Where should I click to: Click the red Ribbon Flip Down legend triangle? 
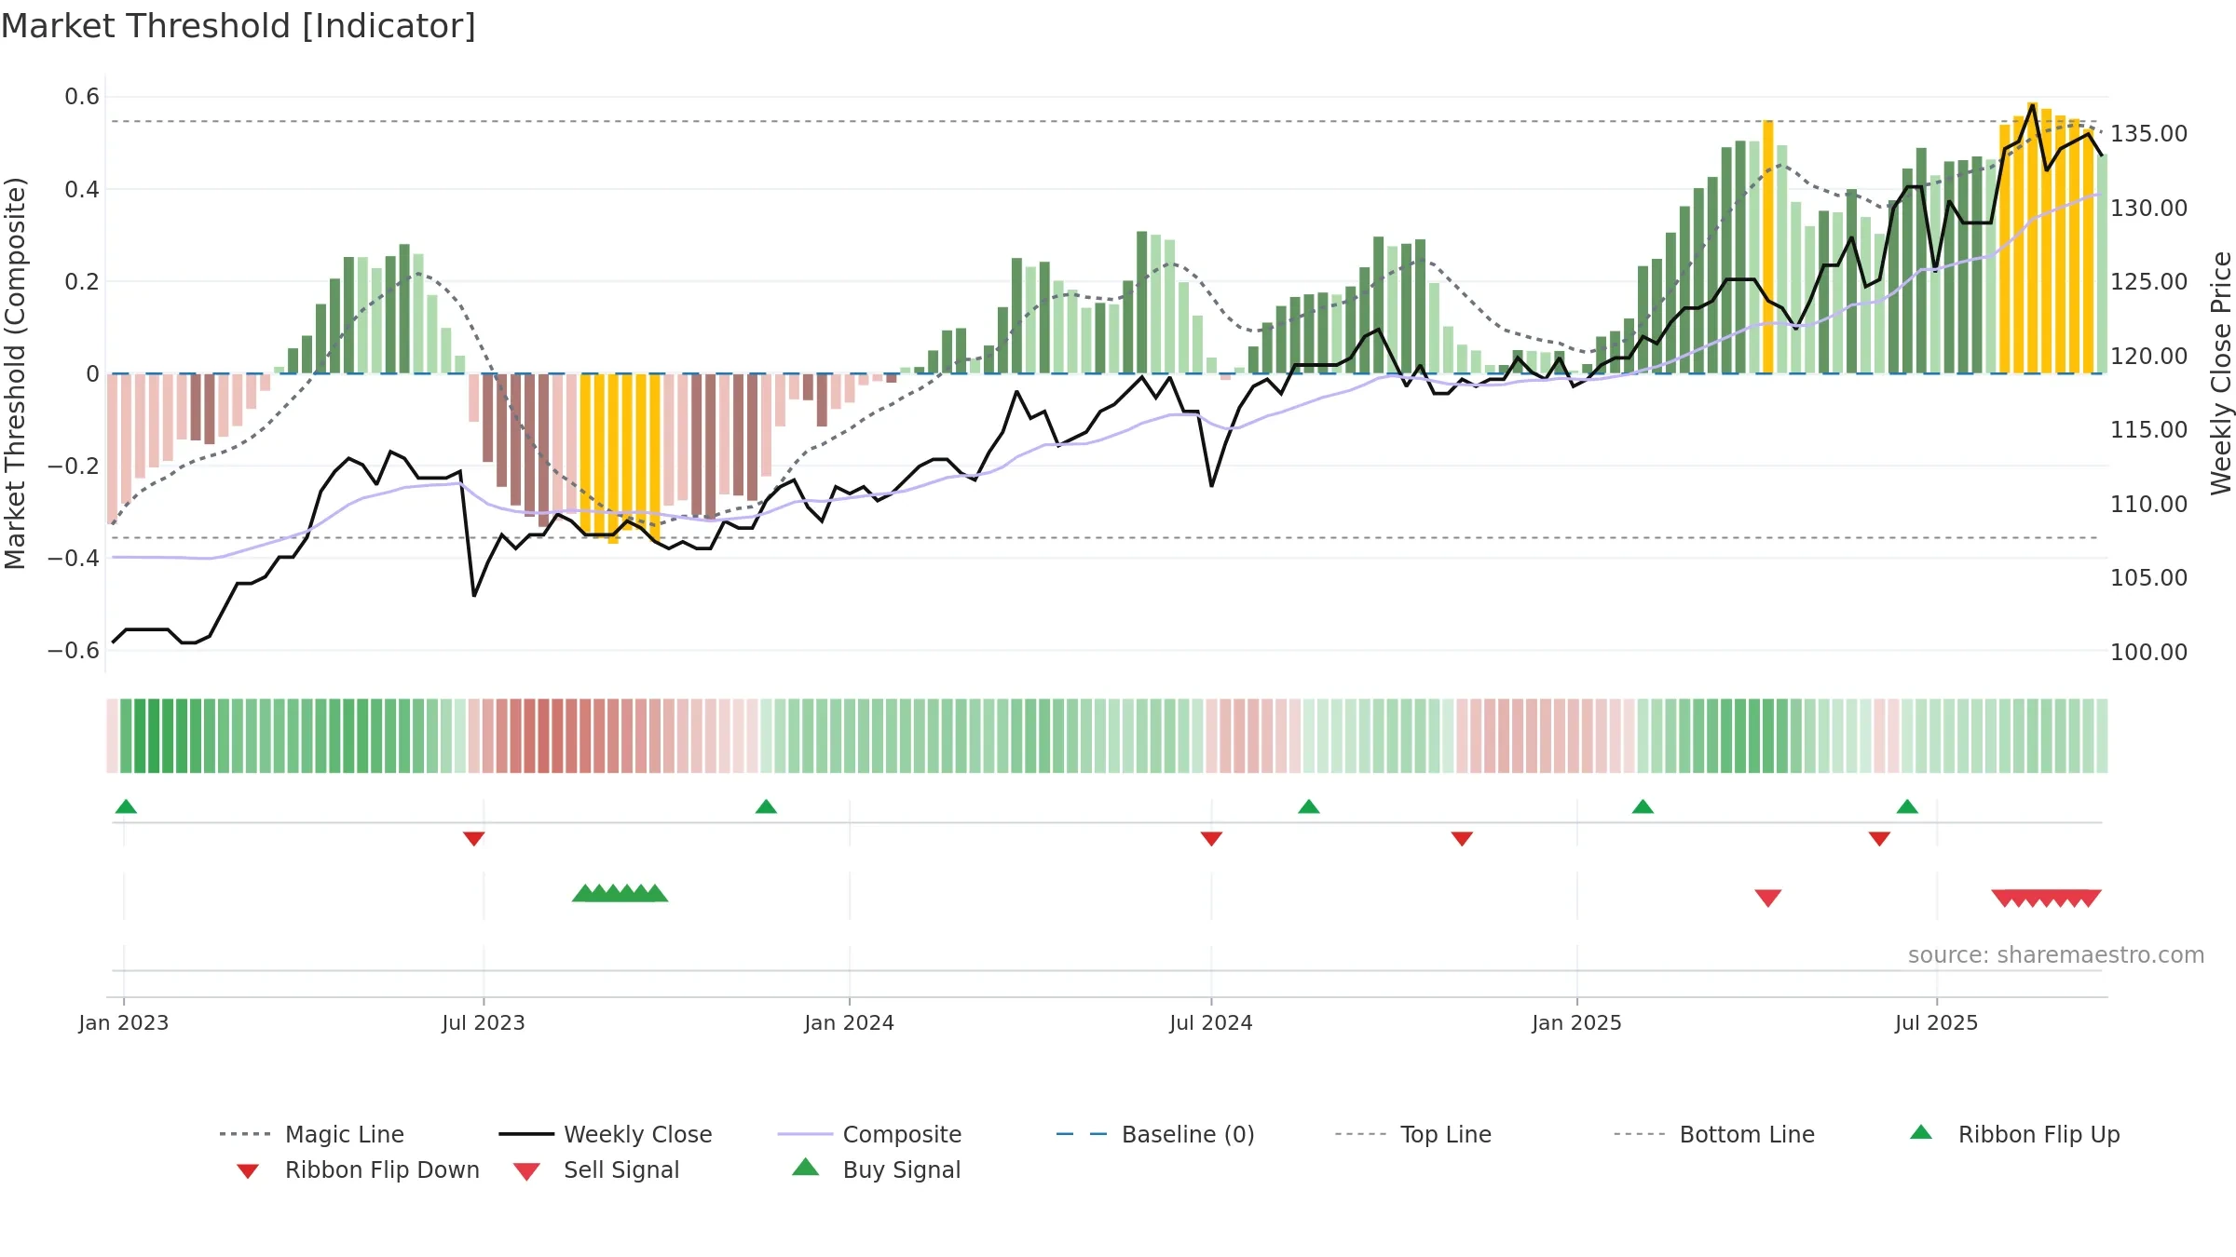pyautogui.click(x=248, y=1171)
